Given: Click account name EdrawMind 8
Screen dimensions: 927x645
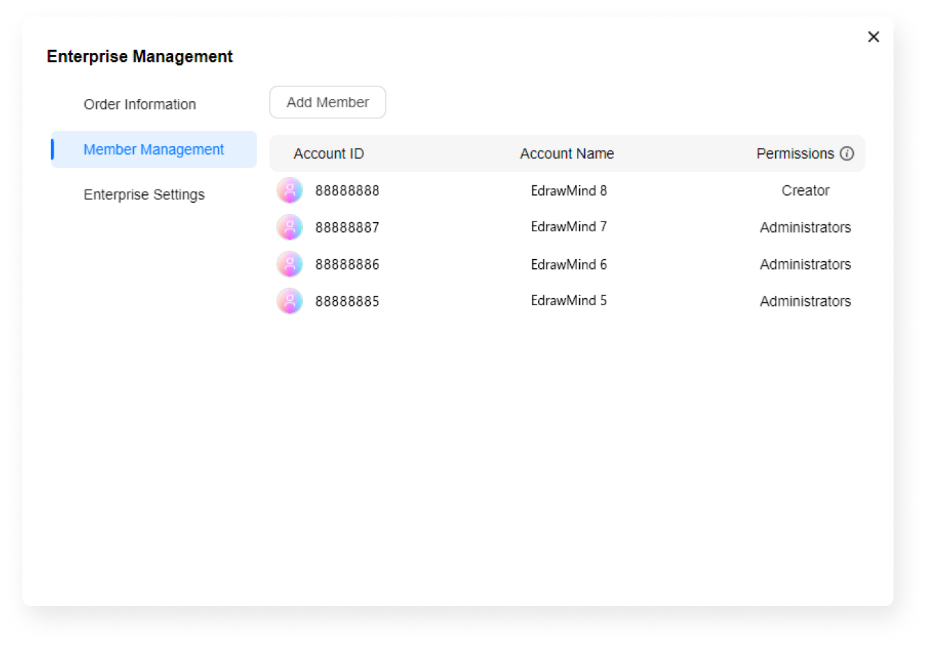Looking at the screenshot, I should [569, 191].
